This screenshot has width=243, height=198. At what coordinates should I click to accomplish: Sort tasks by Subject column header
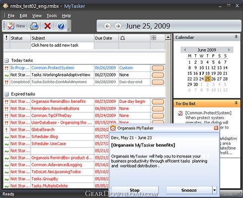click(62, 38)
